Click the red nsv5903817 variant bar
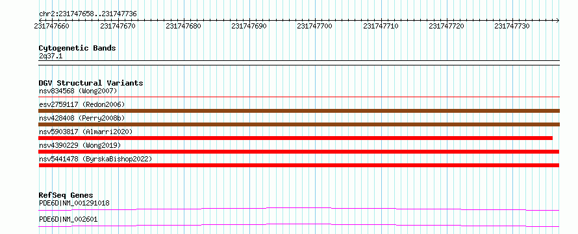 coord(295,138)
